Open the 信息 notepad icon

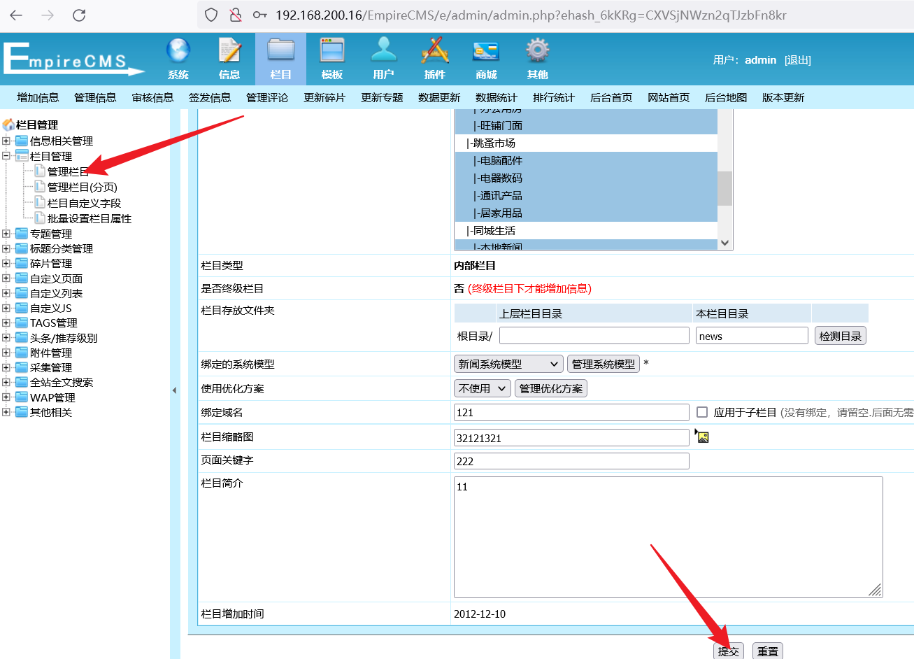229,51
